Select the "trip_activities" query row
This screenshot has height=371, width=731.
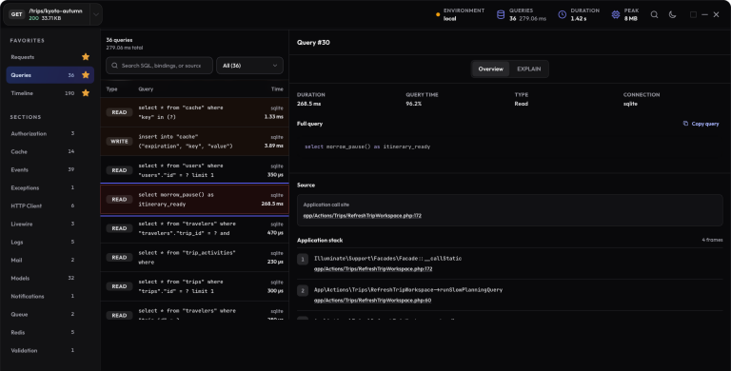pyautogui.click(x=195, y=257)
